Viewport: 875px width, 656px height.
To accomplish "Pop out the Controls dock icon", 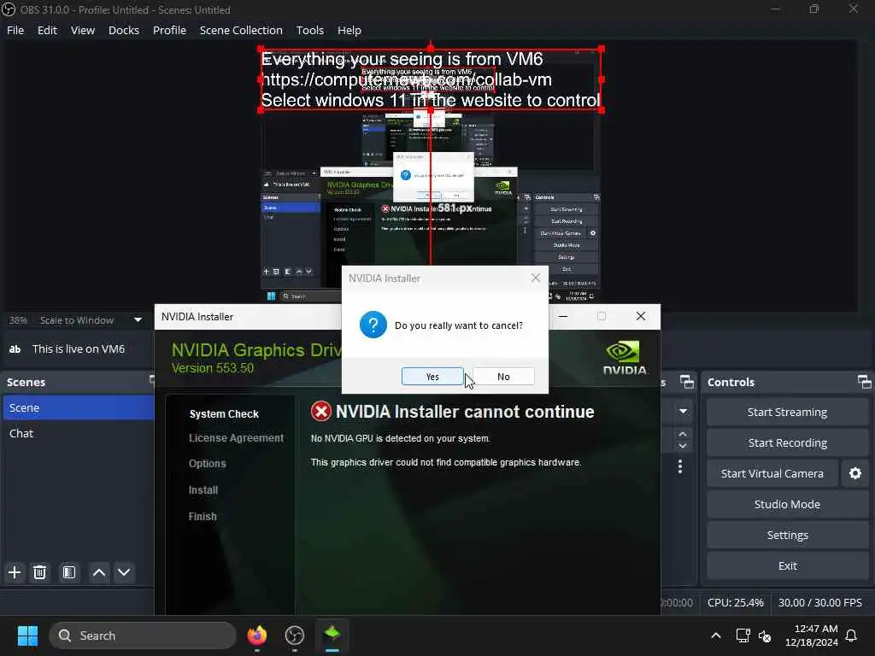I will click(864, 382).
